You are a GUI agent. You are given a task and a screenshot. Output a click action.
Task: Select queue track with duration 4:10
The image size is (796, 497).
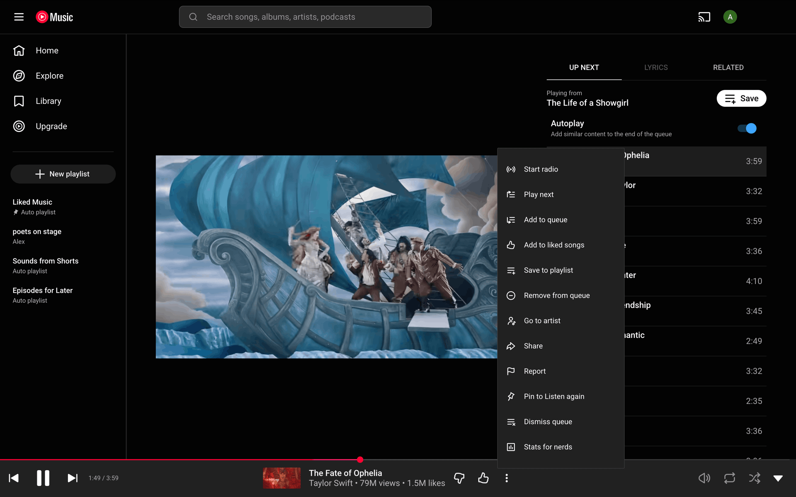(x=695, y=281)
